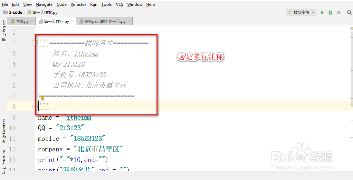Viewport: 353px width, 180px height.
Task: Open the Navigate menu
Action: pyautogui.click(x=44, y=4)
